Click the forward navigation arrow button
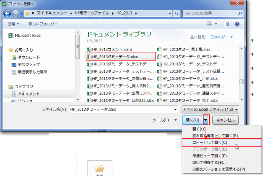 pyautogui.click(x=16, y=14)
